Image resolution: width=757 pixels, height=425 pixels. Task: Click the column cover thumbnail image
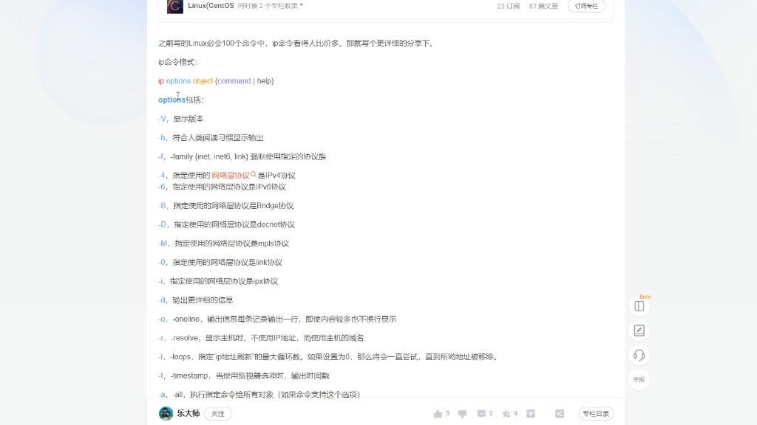click(174, 6)
